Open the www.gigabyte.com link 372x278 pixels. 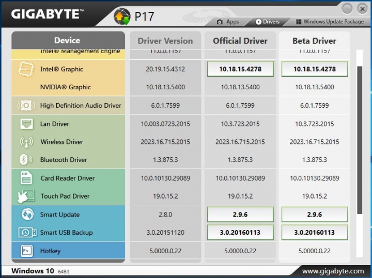click(333, 271)
